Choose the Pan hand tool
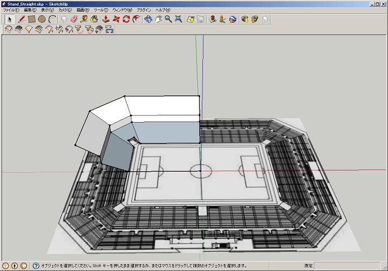This screenshot has height=271, width=388. tap(158, 19)
